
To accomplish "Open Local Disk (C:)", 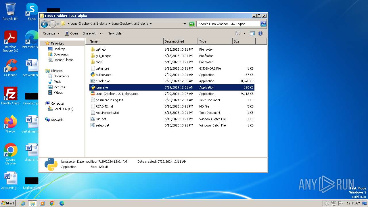I will tap(63, 109).
